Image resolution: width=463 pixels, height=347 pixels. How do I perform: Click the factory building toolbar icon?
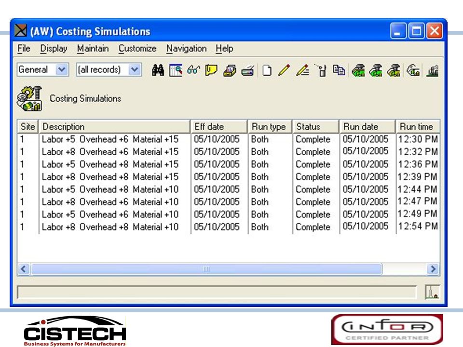pyautogui.click(x=432, y=71)
